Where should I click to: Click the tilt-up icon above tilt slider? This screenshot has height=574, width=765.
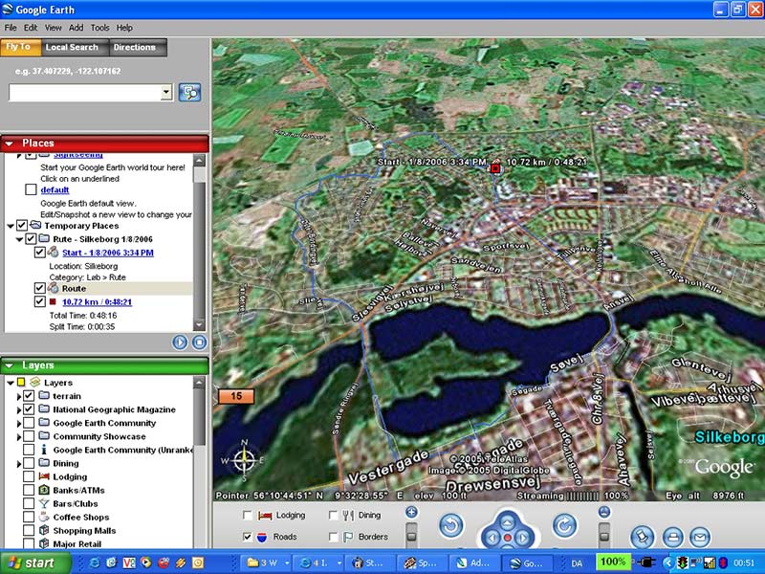(604, 512)
